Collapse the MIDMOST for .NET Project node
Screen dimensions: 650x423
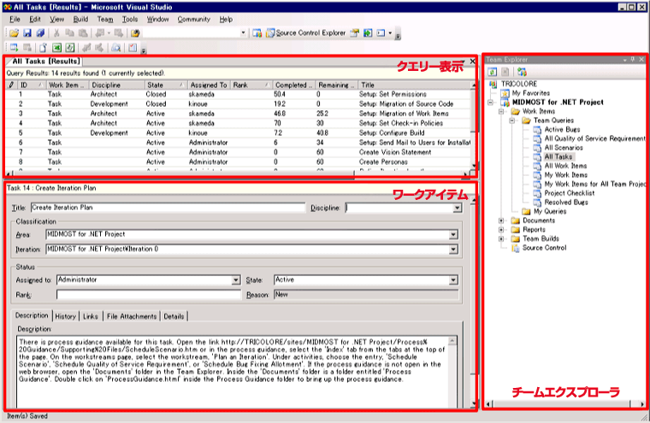490,103
